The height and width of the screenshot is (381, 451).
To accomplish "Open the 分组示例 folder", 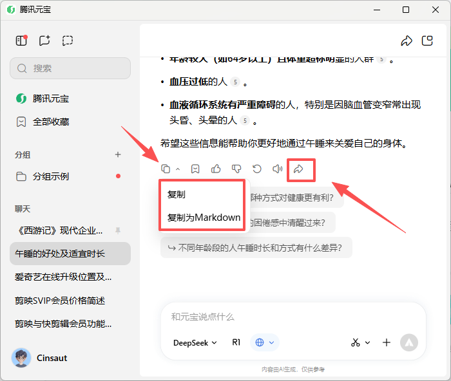I will [70, 176].
